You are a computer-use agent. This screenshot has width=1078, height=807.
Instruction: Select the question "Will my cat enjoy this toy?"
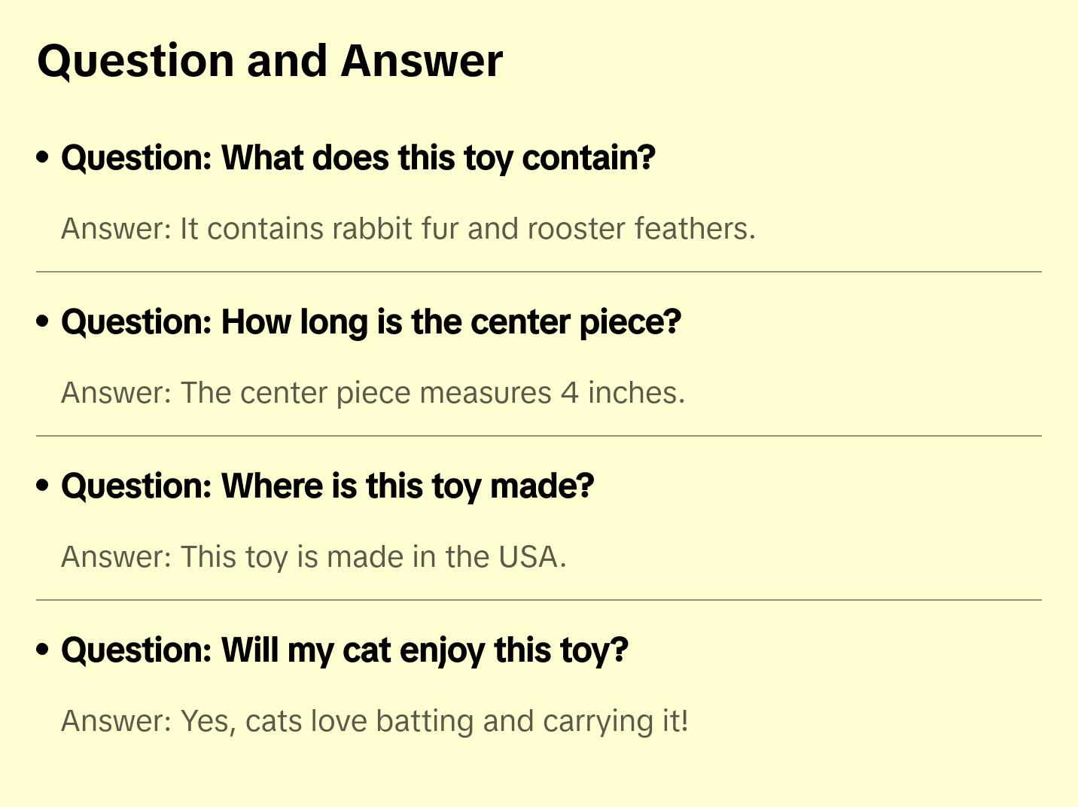pyautogui.click(x=345, y=650)
